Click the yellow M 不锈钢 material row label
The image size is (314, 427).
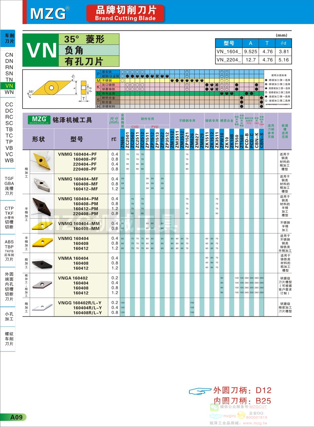click(107, 80)
